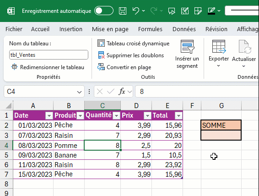Click the Redimensionner le tableau icon
The height and width of the screenshot is (196, 259).
14,67
